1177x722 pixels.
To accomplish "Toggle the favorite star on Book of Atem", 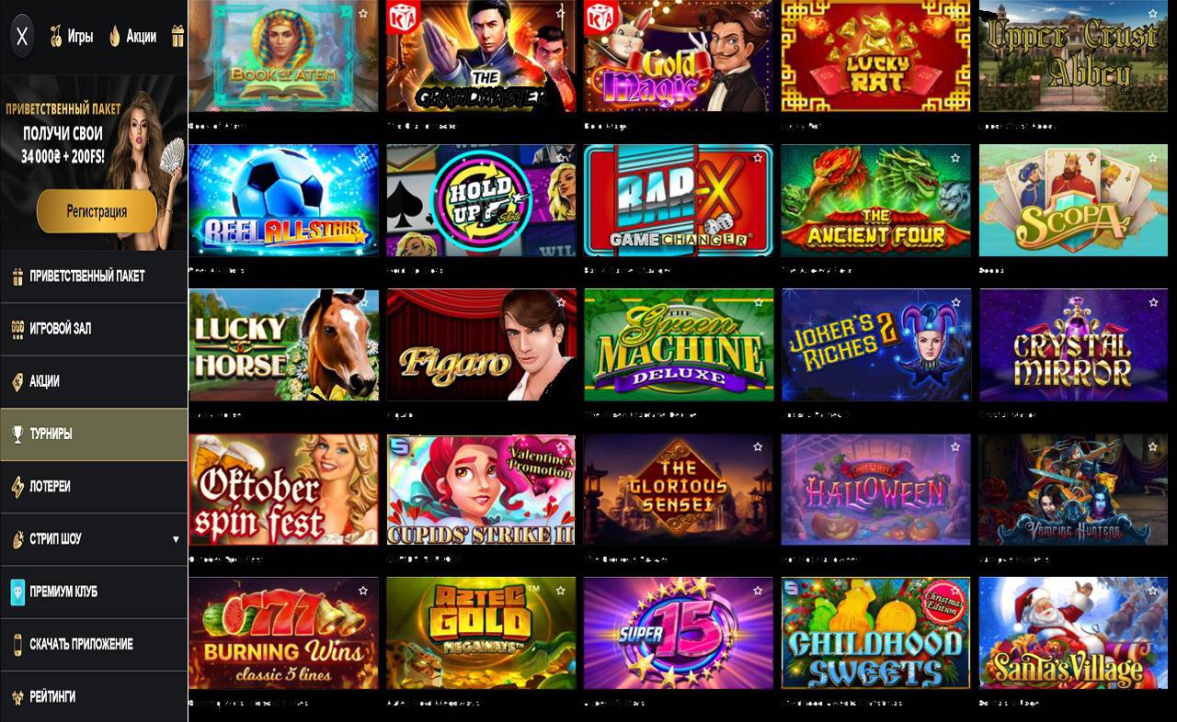I will pyautogui.click(x=363, y=14).
